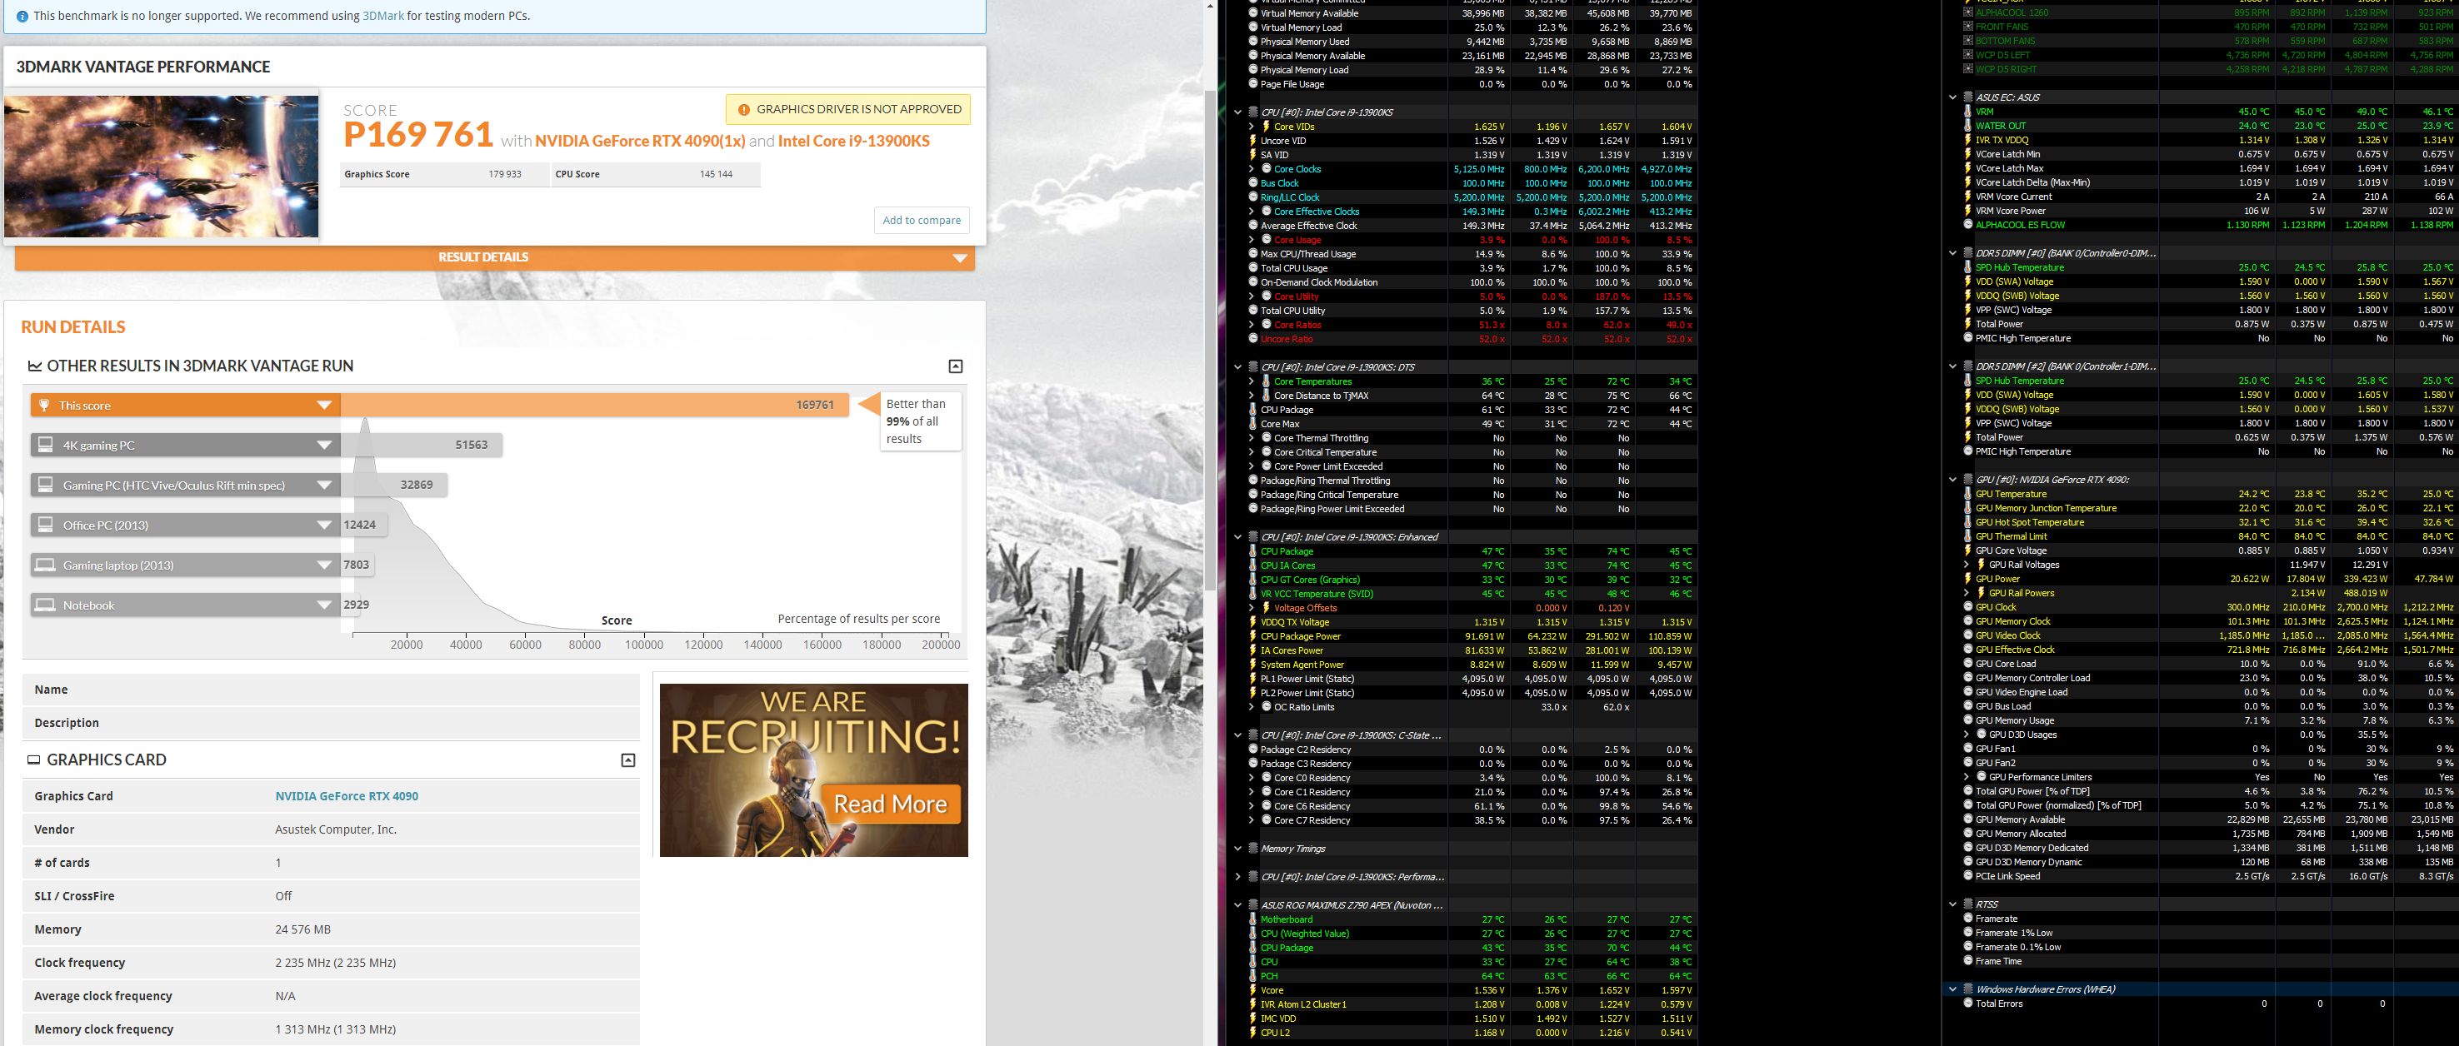Open the Office PC (2013) dropdown
This screenshot has width=2459, height=1046.
coord(324,525)
